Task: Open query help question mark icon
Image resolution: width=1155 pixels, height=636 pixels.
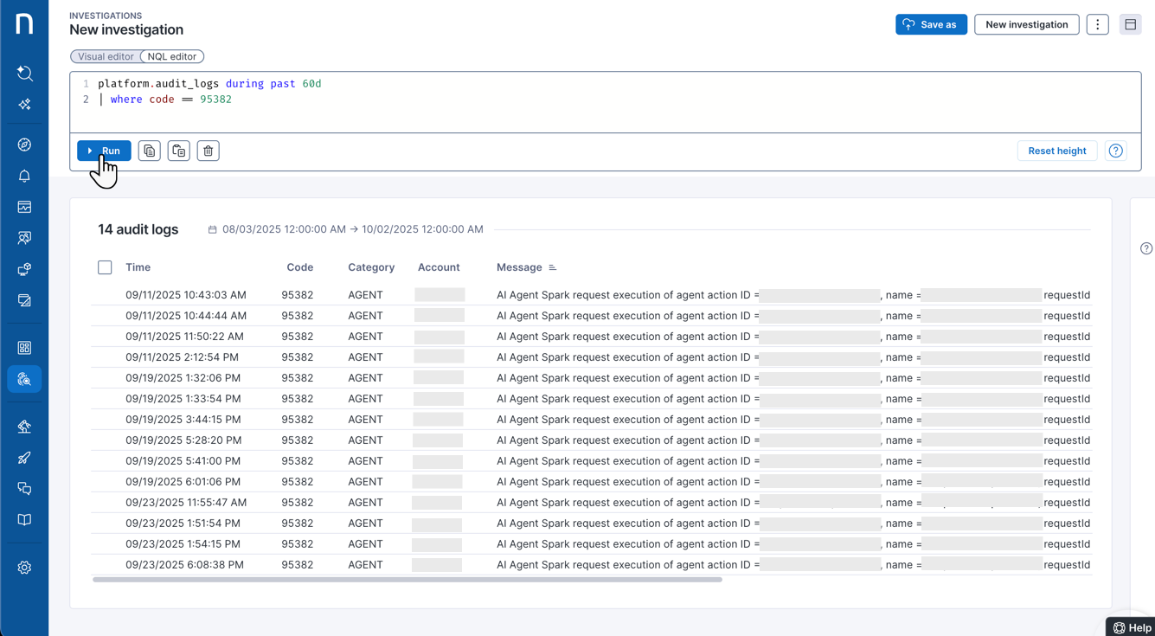Action: point(1116,151)
